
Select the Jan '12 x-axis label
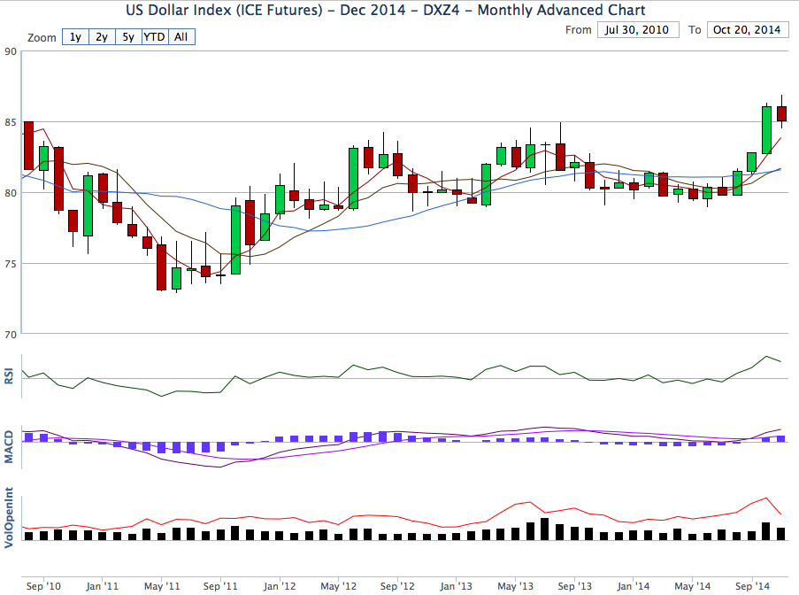(x=280, y=586)
